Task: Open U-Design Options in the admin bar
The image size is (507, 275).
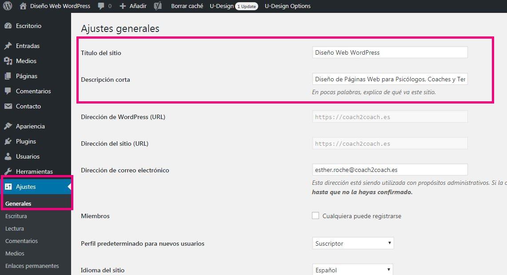Action: (x=287, y=6)
